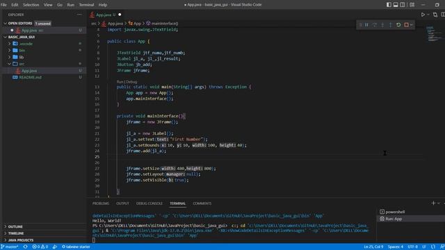
Task: Open the Help menu
Action: pos(103,5)
